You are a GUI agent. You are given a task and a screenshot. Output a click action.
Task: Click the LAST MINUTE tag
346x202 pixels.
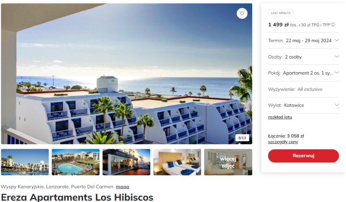click(x=281, y=13)
